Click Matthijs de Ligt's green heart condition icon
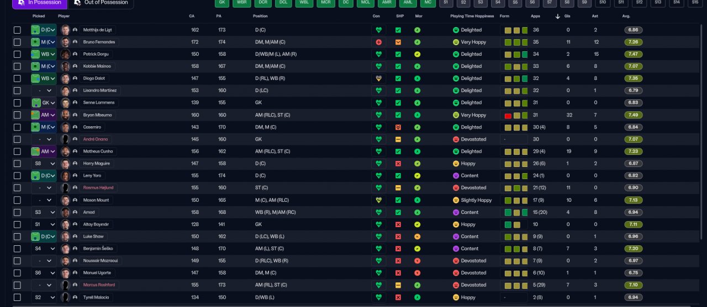The width and height of the screenshot is (707, 307). 378,30
